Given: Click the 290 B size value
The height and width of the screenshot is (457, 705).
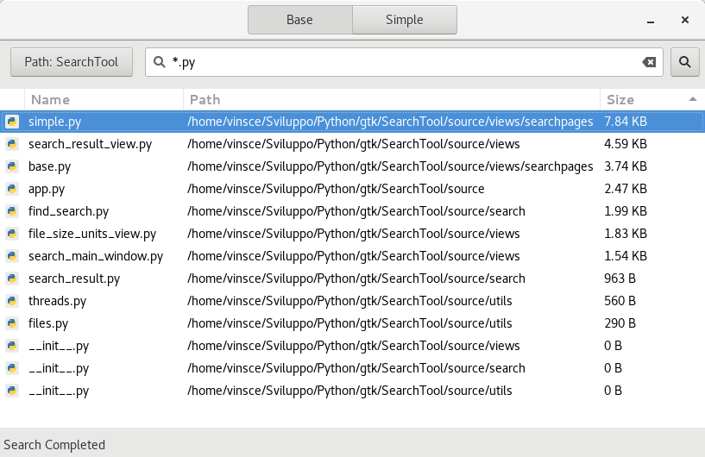Looking at the screenshot, I should (620, 323).
